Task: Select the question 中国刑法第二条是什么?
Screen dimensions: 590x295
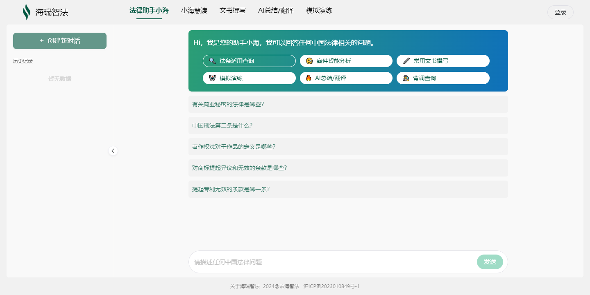Action: tap(348, 125)
